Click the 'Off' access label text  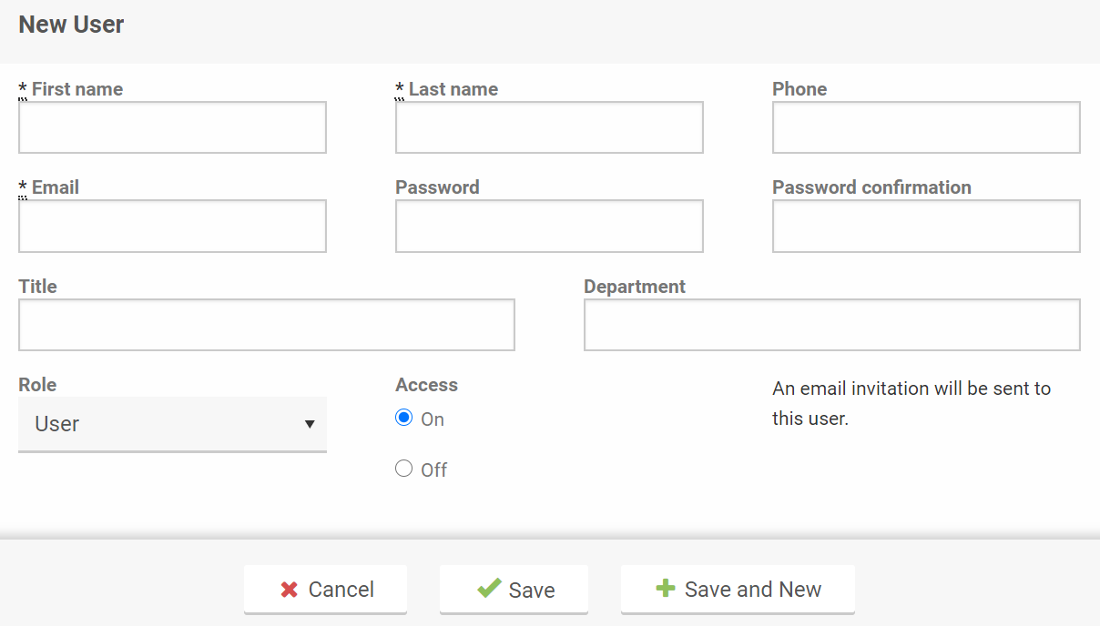pyautogui.click(x=434, y=470)
